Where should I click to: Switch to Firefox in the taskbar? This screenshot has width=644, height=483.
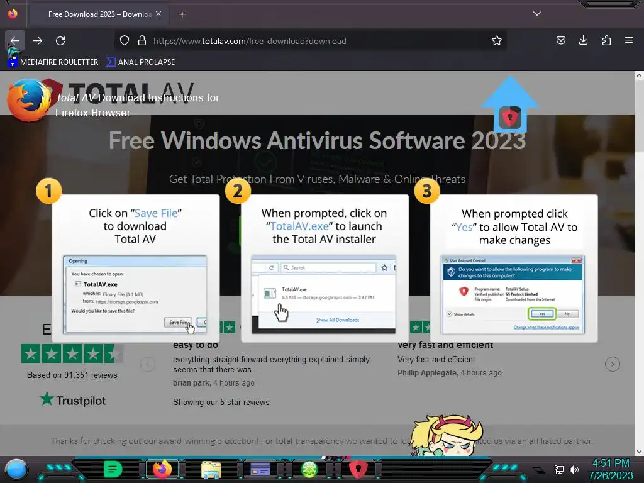[x=162, y=469]
